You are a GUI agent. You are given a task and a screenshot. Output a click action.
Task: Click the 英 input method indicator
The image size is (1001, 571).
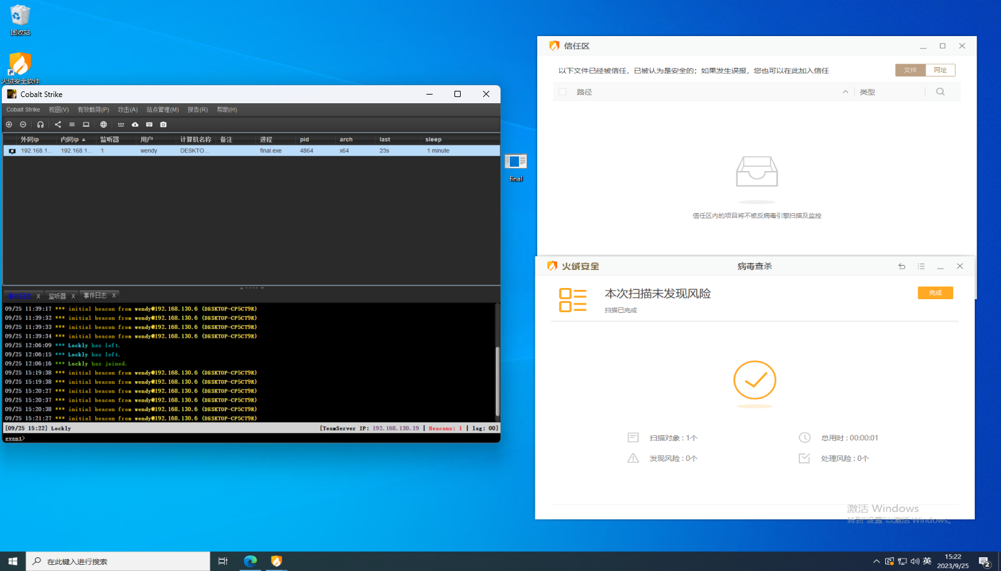click(927, 561)
